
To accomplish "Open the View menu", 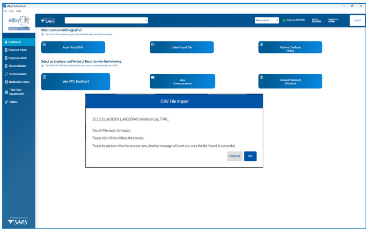I will click(11, 11).
